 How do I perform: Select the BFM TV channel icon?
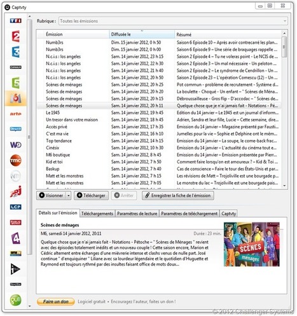point(16,253)
